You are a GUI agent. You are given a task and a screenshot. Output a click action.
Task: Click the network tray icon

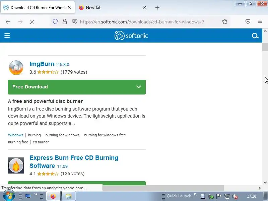coord(227,196)
